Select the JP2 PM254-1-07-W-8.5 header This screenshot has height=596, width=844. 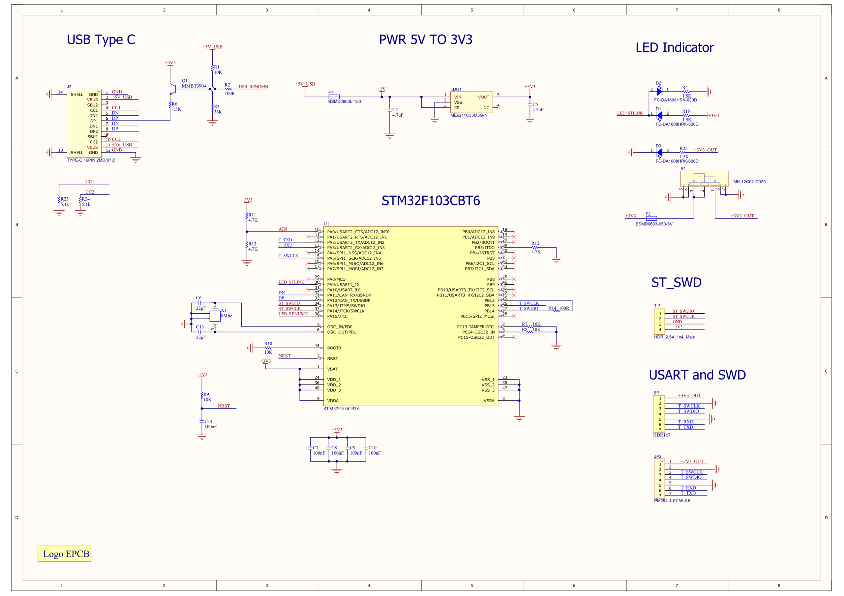click(659, 479)
